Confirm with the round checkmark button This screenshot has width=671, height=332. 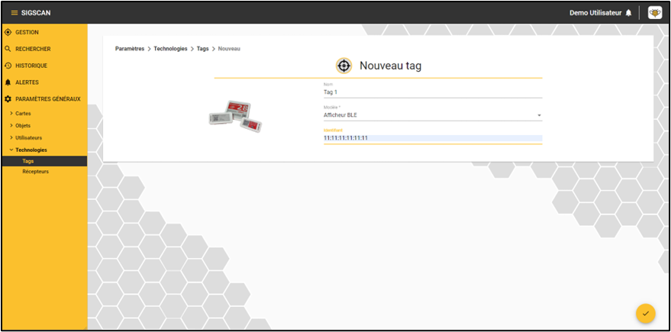(645, 313)
